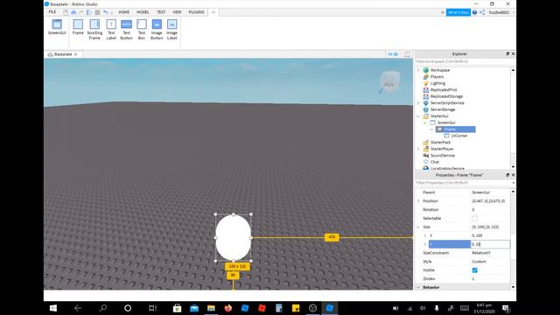This screenshot has width=560, height=315.
Task: Click the What's New button
Action: pyautogui.click(x=458, y=12)
